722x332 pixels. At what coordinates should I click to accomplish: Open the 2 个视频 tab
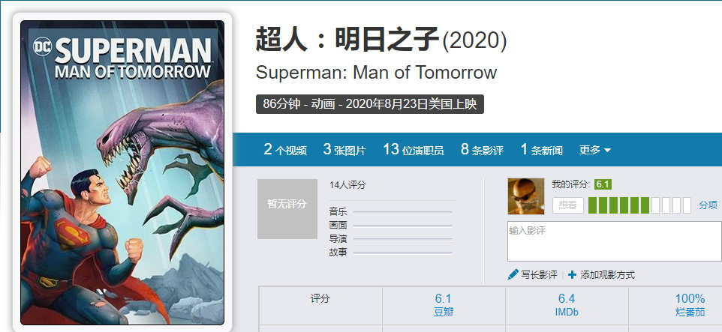click(x=285, y=149)
